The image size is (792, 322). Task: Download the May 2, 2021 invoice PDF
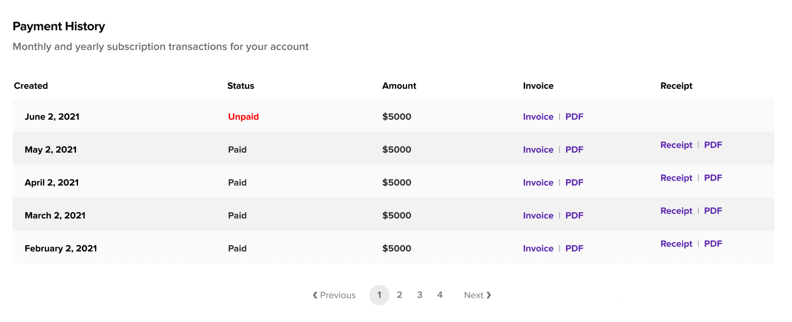[574, 149]
